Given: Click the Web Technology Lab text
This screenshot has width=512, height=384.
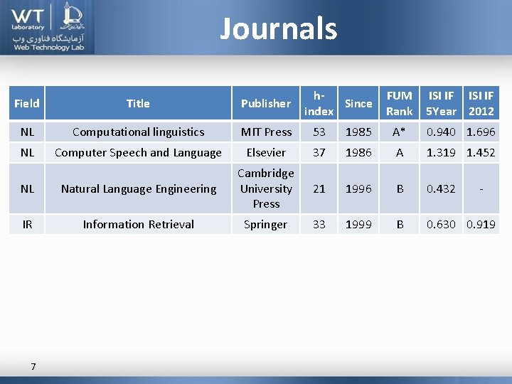Looking at the screenshot, I should 48,48.
